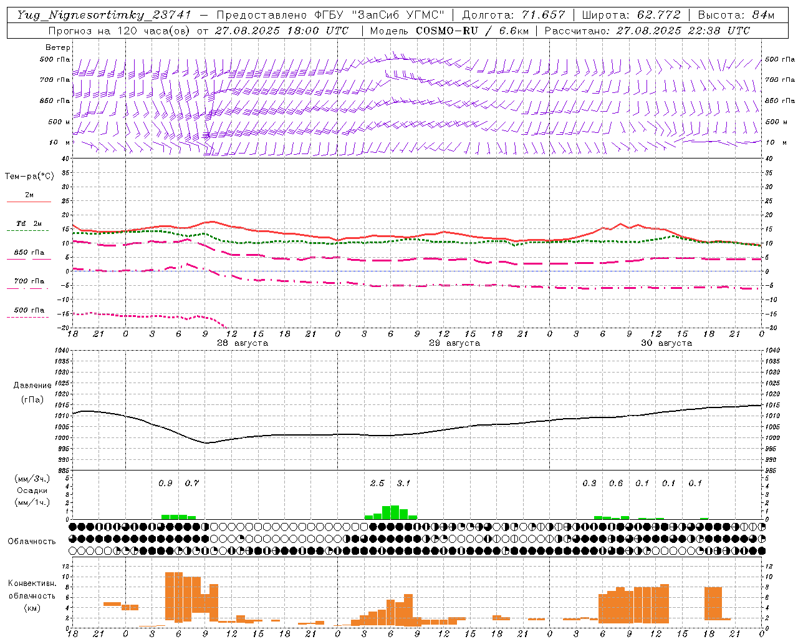
Task: Click the station title Yug_Nignesortimky_23741
Action: 104,15
